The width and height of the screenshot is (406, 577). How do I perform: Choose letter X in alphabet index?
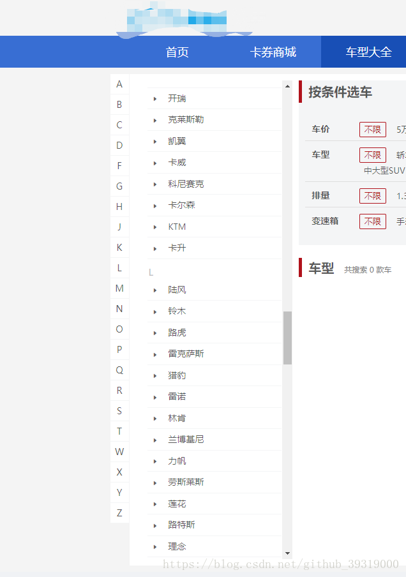coord(119,472)
